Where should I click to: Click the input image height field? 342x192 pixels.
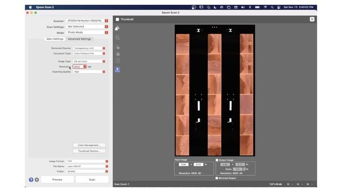(x=198, y=165)
